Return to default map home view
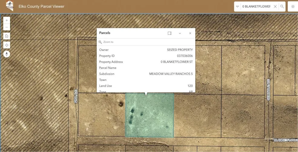This screenshot has height=152, width=298. point(7,36)
